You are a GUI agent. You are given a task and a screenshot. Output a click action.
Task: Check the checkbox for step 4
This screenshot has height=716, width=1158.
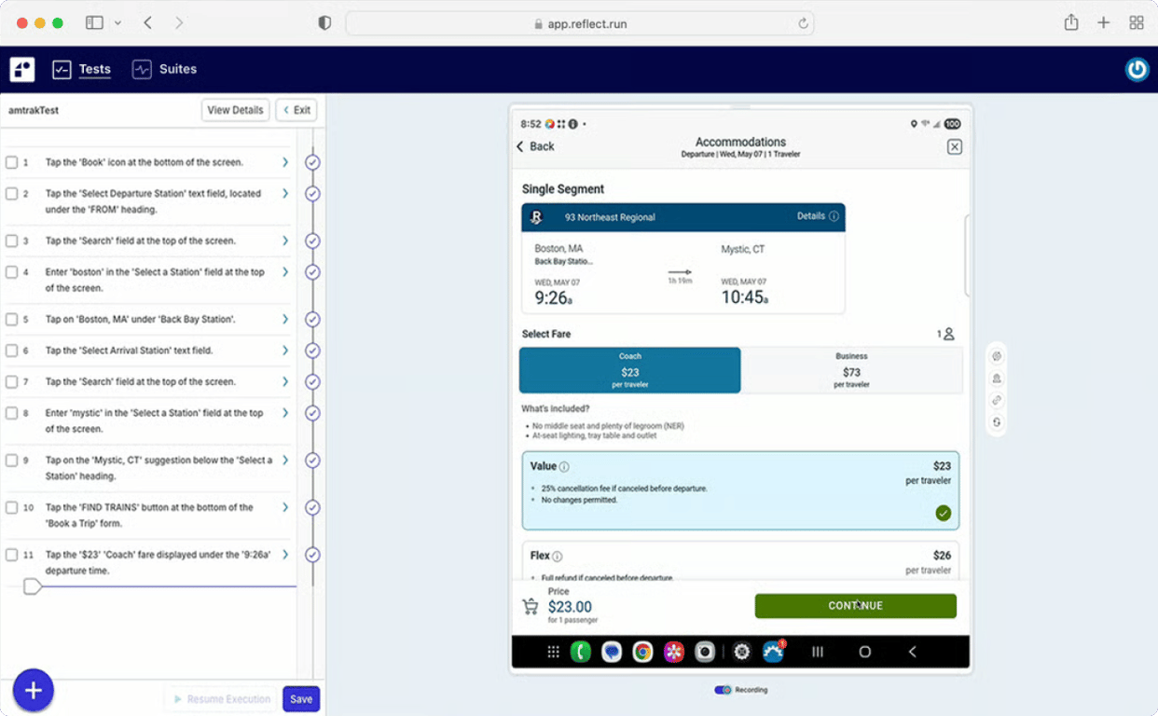click(12, 272)
